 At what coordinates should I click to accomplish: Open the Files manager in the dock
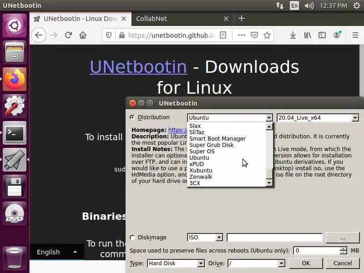pyautogui.click(x=15, y=52)
